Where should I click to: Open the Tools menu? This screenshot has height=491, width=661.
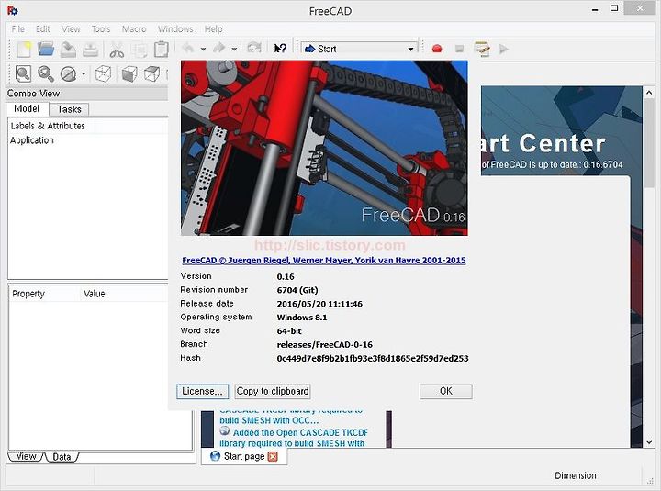click(x=101, y=29)
